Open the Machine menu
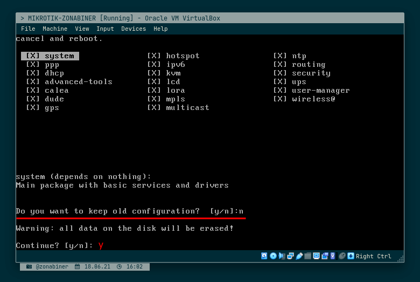 (55, 29)
